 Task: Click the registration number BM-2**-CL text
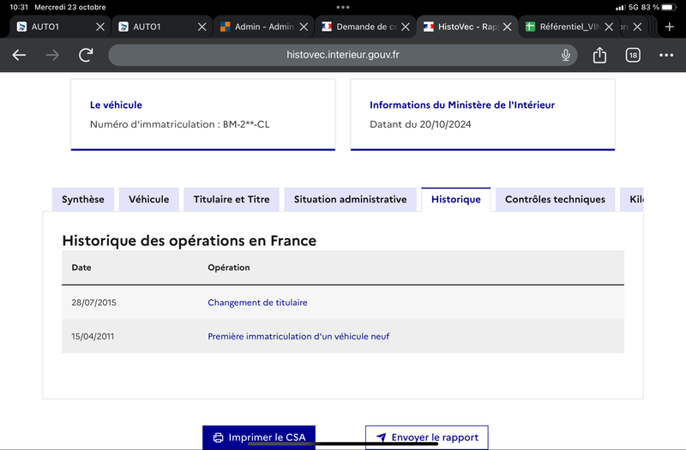pos(246,124)
